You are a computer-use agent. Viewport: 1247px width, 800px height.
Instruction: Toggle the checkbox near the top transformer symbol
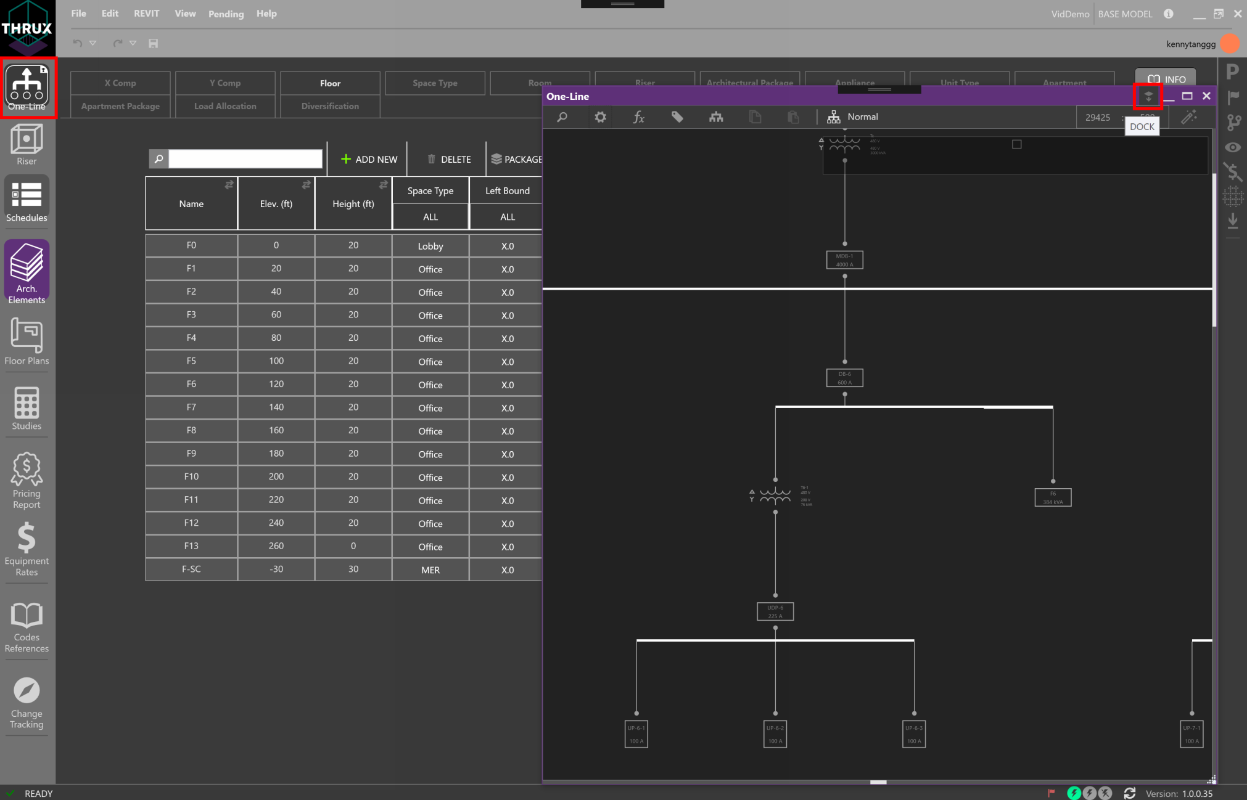click(x=1016, y=144)
